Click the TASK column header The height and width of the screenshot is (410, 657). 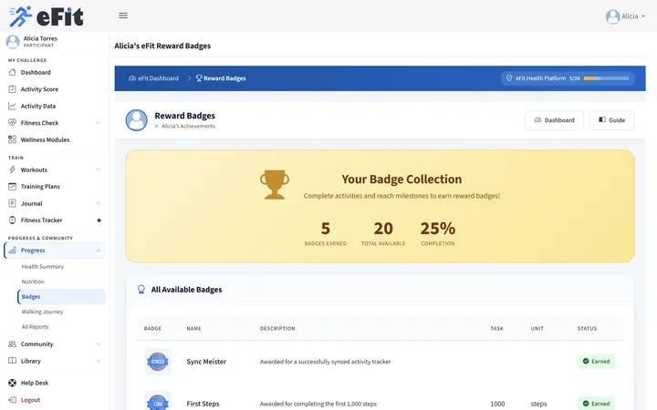[x=496, y=328]
